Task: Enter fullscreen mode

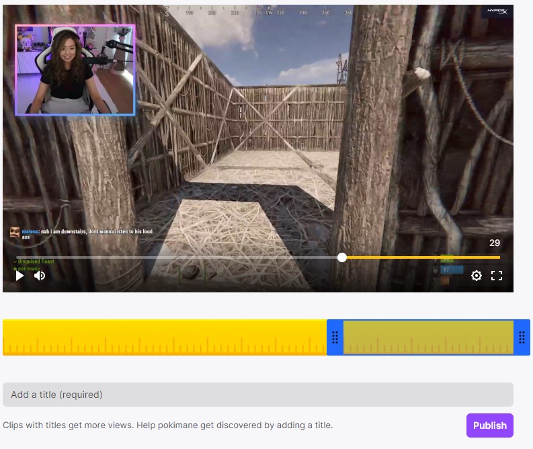Action: click(x=497, y=276)
